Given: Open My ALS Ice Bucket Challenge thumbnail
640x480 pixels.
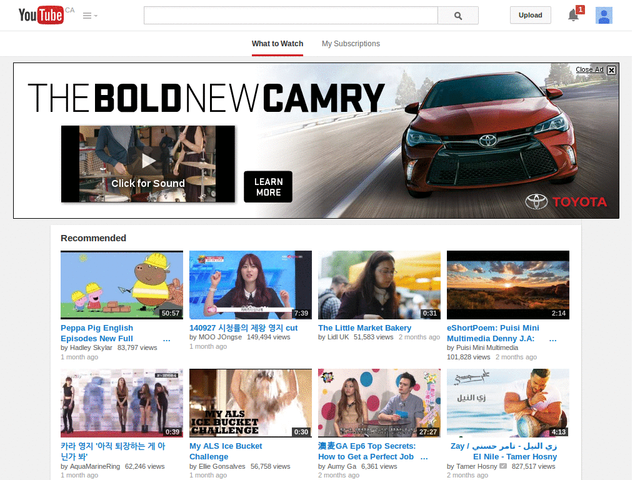Looking at the screenshot, I should coord(251,403).
